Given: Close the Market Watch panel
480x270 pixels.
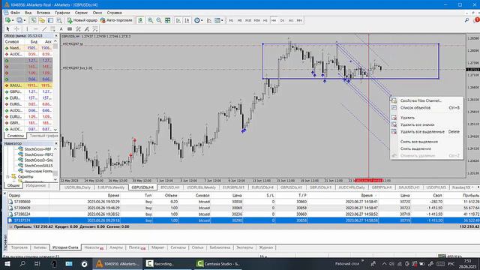Looking at the screenshot, I should tap(56, 36).
